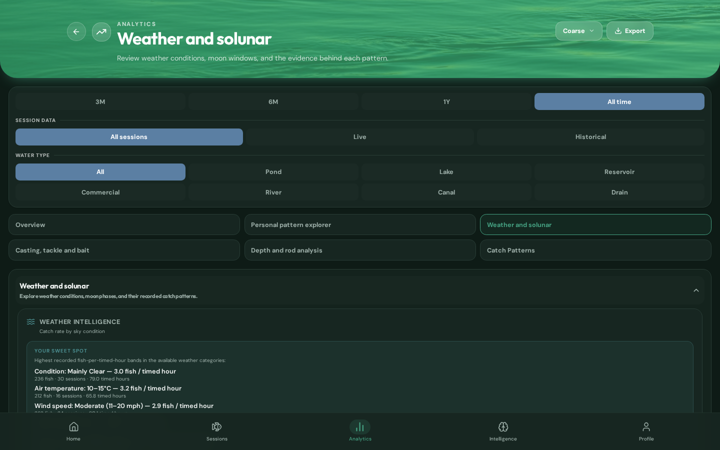Filter water type to Commercial
The width and height of the screenshot is (720, 450).
pyautogui.click(x=100, y=192)
